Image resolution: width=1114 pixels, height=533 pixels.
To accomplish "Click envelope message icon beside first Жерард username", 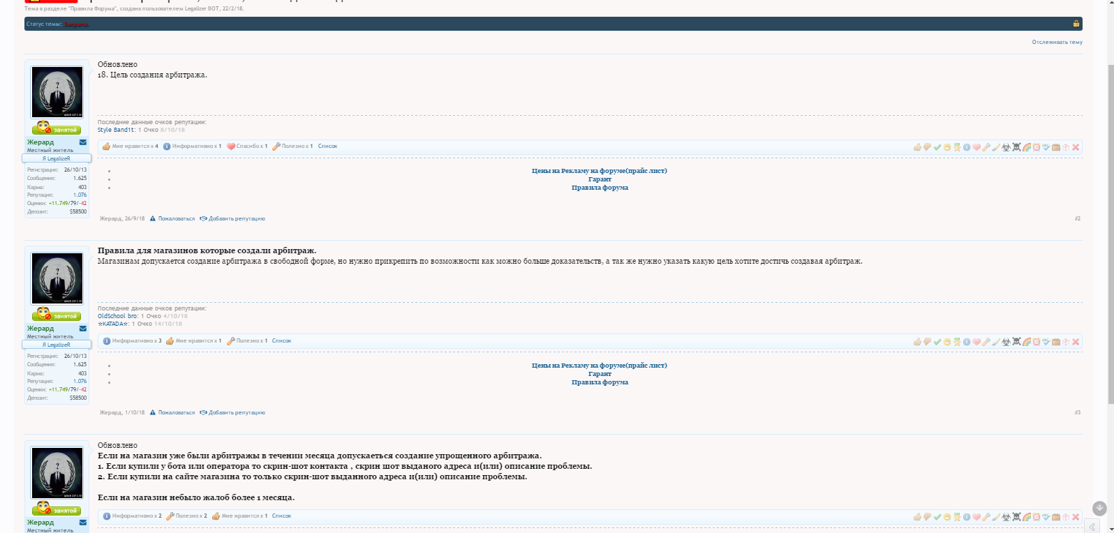I will click(83, 142).
